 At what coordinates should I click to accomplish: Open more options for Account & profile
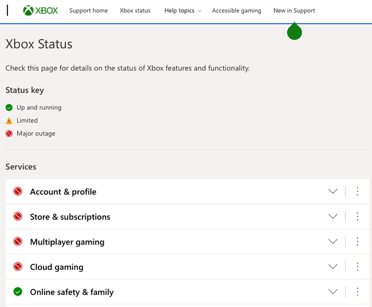click(358, 191)
